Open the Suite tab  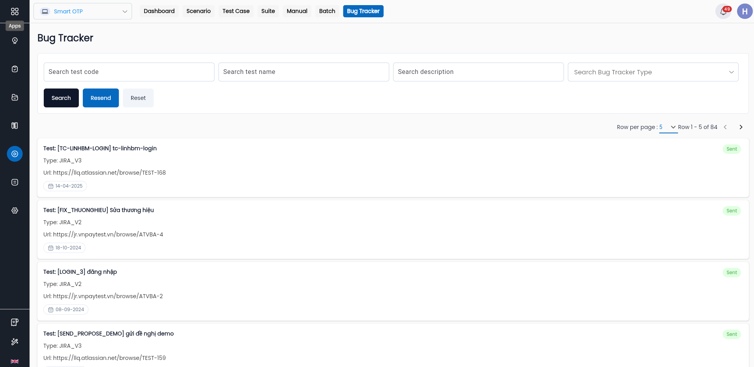tap(268, 11)
